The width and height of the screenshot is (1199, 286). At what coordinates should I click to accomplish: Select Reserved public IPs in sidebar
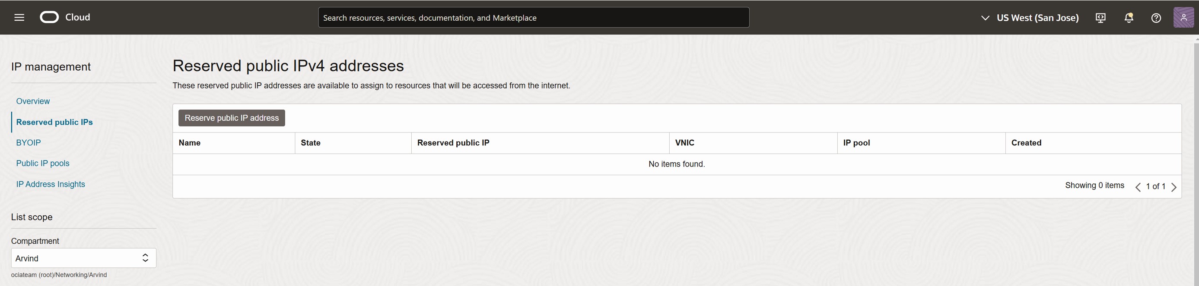click(54, 123)
